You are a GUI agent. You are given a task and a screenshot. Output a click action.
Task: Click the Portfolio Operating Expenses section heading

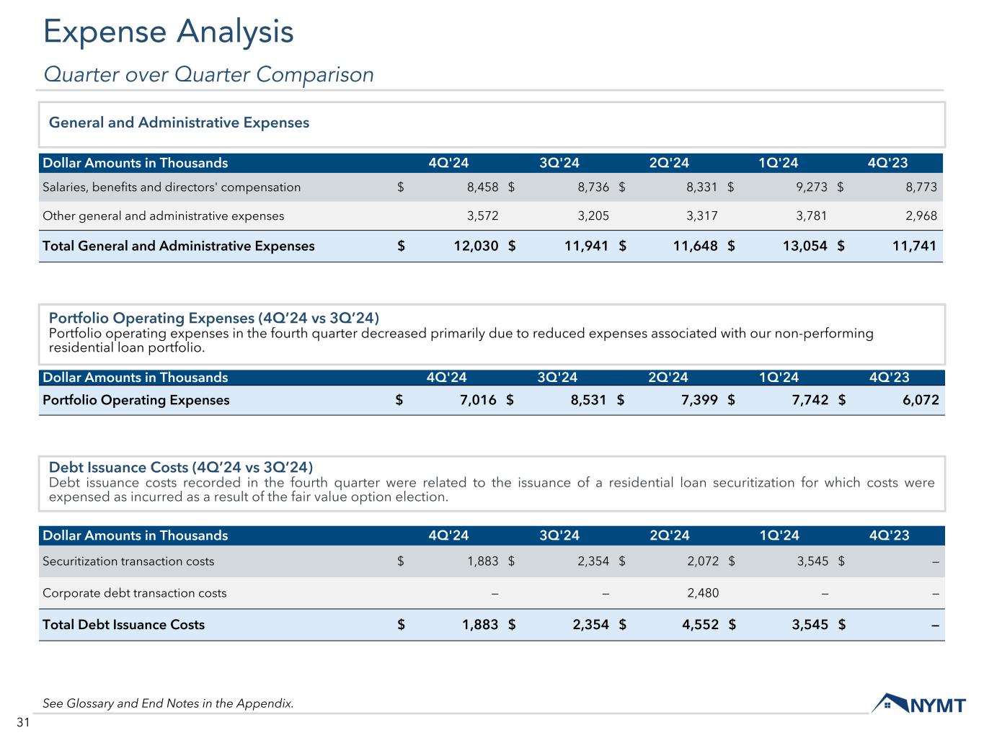(x=214, y=318)
